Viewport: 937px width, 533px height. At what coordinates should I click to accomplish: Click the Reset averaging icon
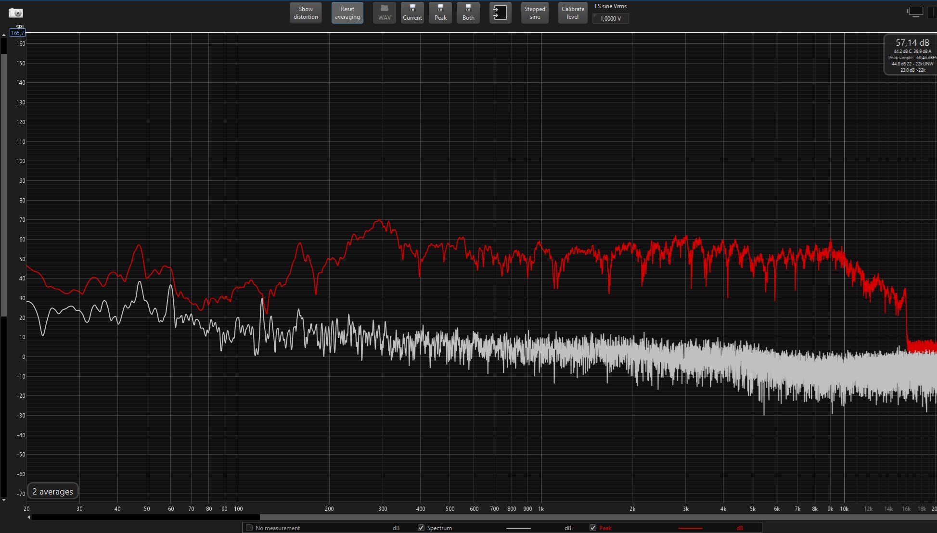(x=347, y=12)
